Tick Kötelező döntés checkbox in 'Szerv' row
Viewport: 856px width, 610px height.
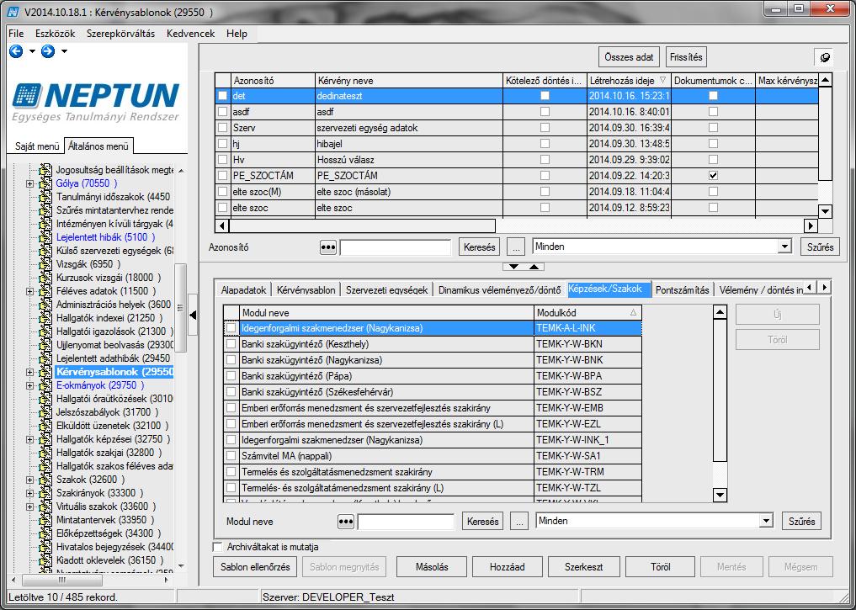[545, 128]
